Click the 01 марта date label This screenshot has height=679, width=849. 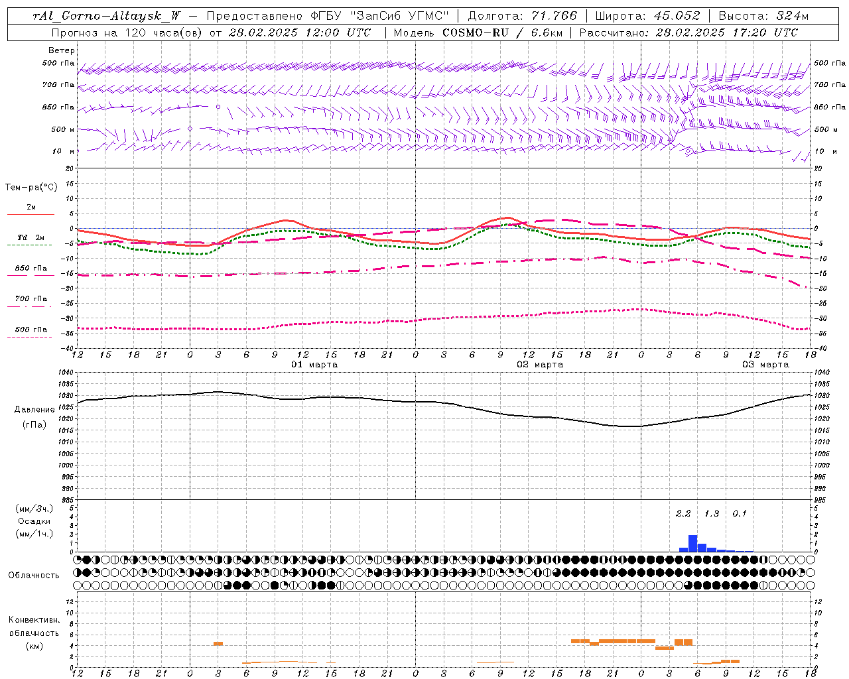314,365
